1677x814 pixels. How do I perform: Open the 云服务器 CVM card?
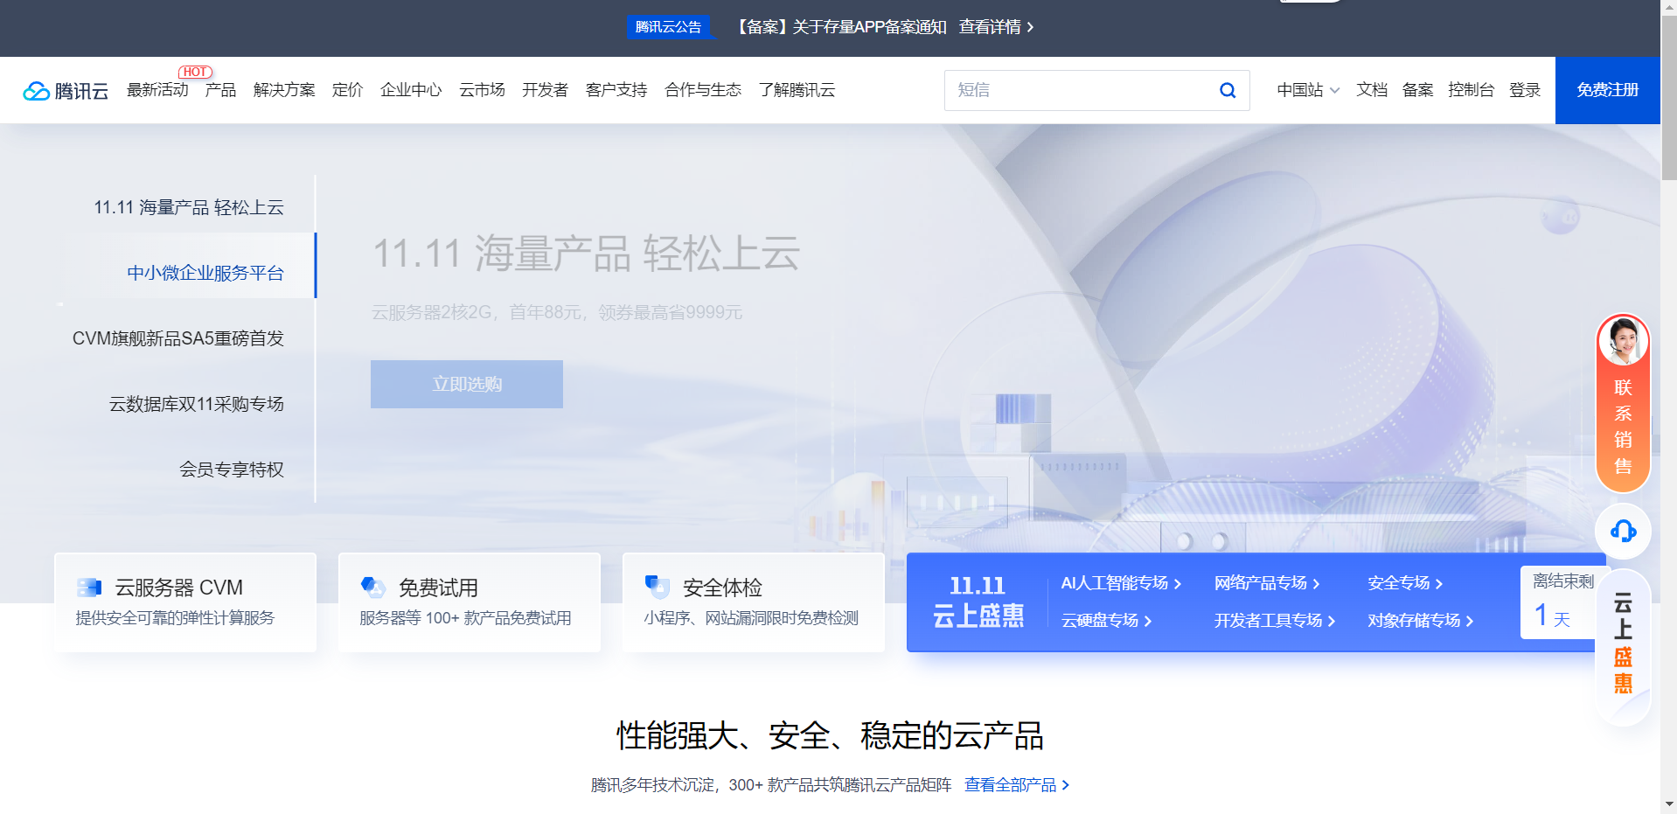tap(185, 602)
